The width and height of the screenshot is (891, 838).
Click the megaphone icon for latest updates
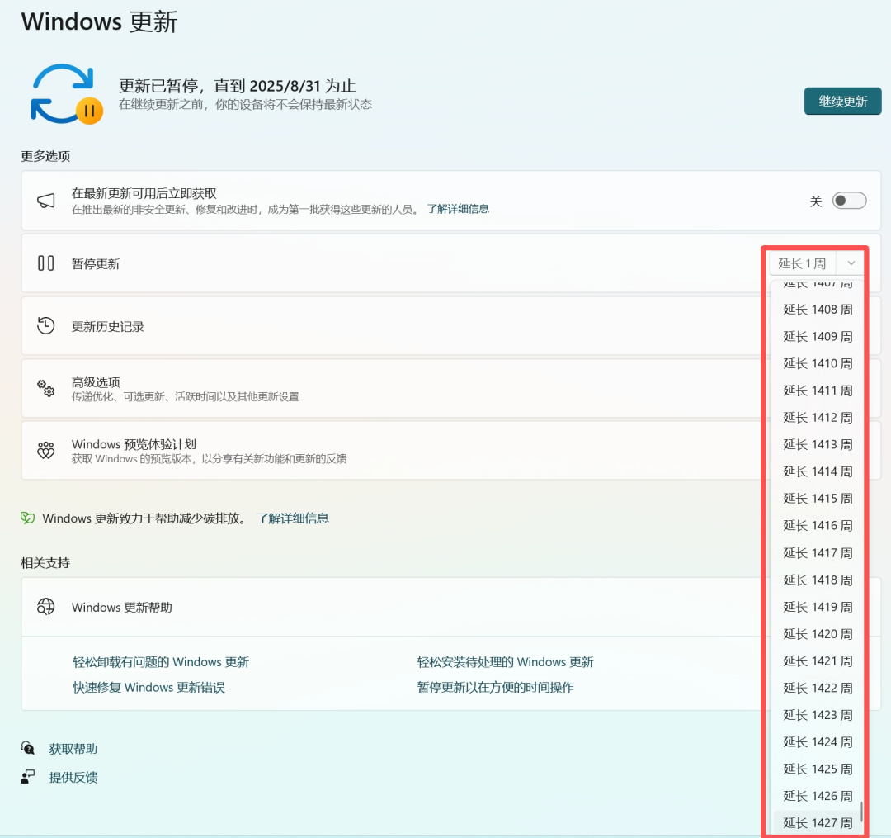pyautogui.click(x=46, y=201)
